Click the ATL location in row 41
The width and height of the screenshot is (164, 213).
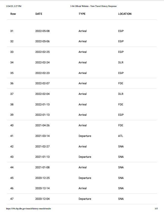[120, 136]
